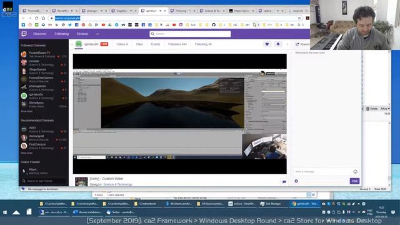This screenshot has width=400, height=225.
Task: Open the Twitter bookmark icon
Action: tap(70, 25)
